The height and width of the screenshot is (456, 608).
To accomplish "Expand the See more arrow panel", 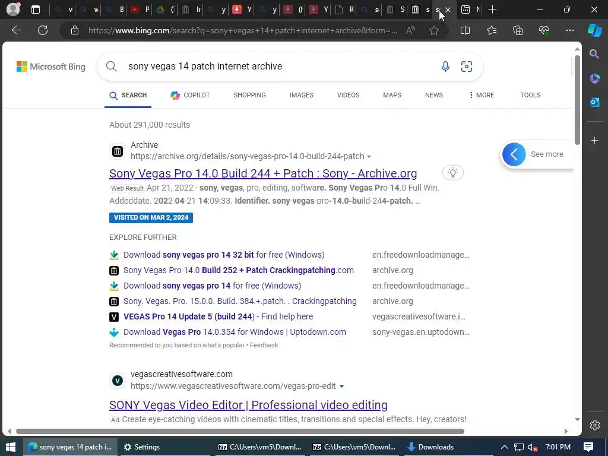I will (514, 154).
